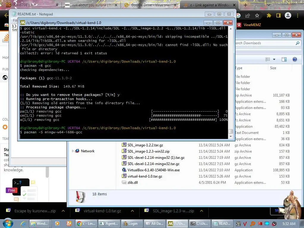Select the VirtualBox-6.1.40-154048-Win.exe file

pyautogui.click(x=153, y=170)
